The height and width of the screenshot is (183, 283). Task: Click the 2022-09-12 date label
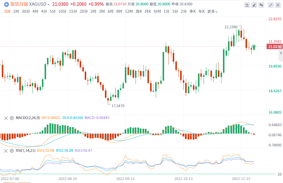tap(125, 179)
